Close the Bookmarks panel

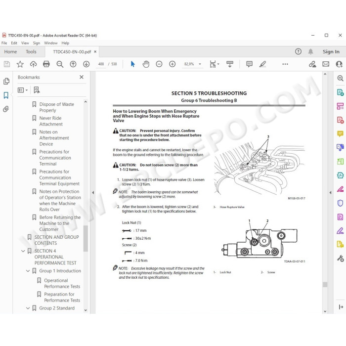82,77
